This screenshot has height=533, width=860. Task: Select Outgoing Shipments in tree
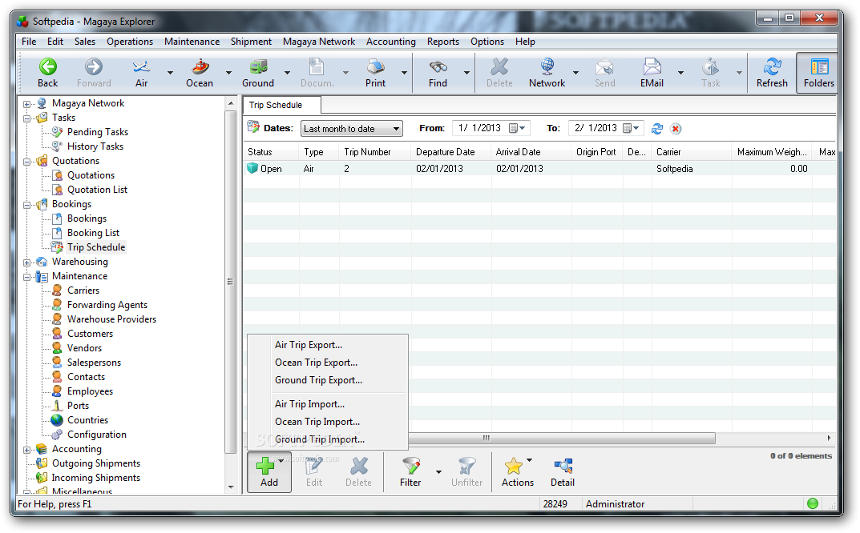[96, 463]
